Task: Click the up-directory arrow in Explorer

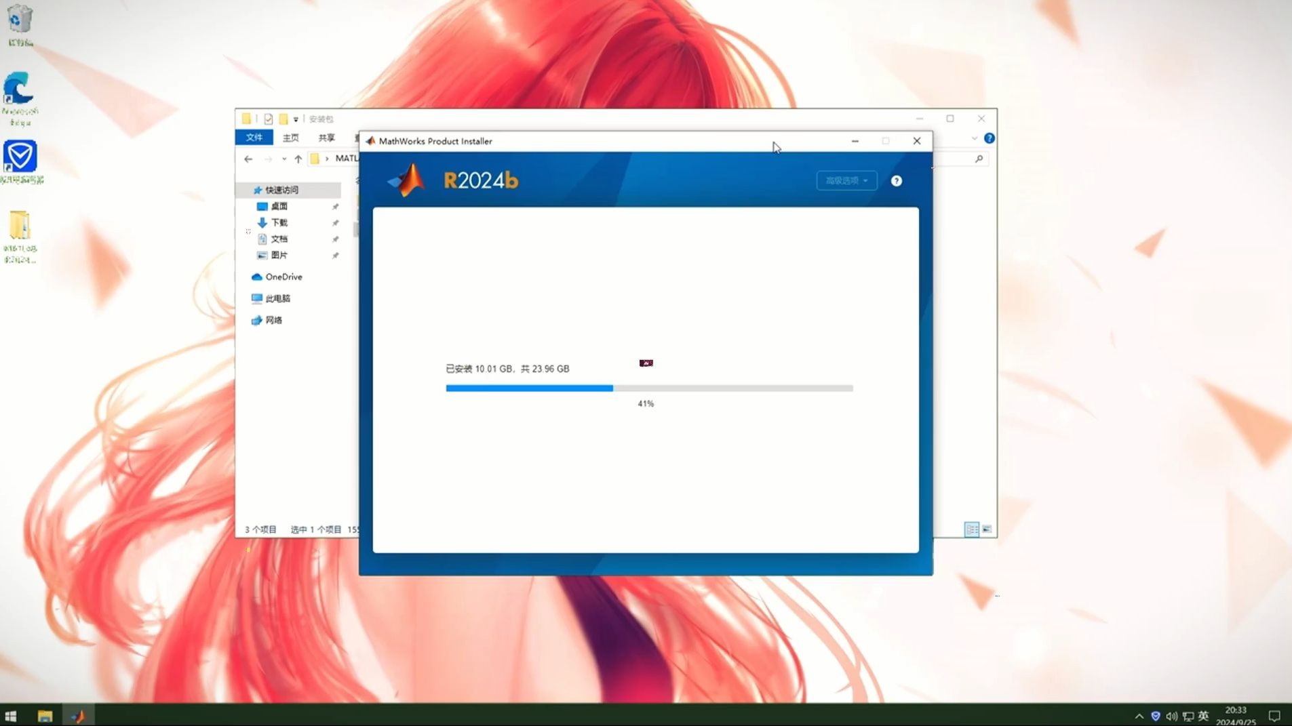Action: (298, 159)
